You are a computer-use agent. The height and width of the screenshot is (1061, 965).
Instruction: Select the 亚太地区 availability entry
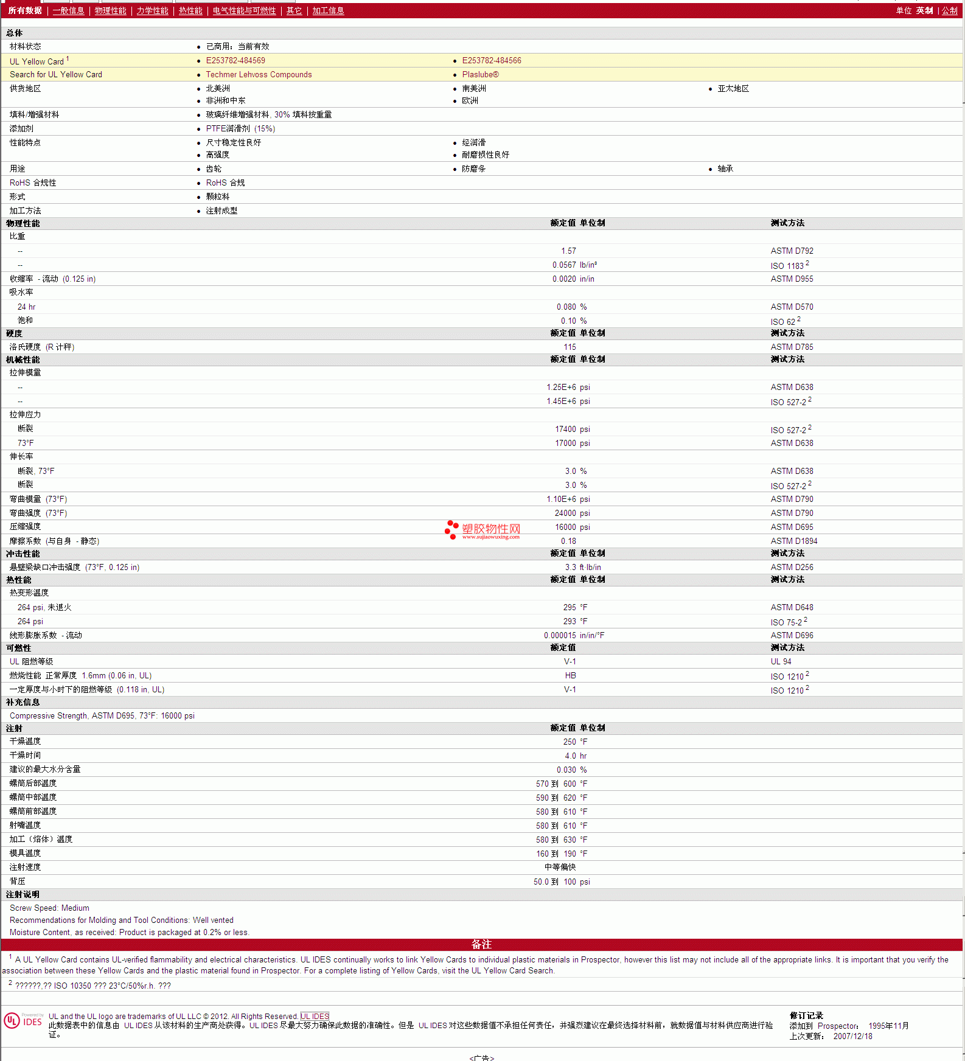(x=733, y=88)
